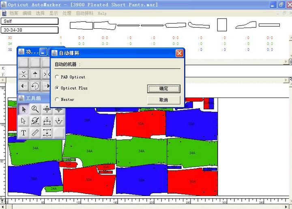292x209 pixels.
Task: Pick the hollow arrow pointer tool
Action: tap(24, 121)
